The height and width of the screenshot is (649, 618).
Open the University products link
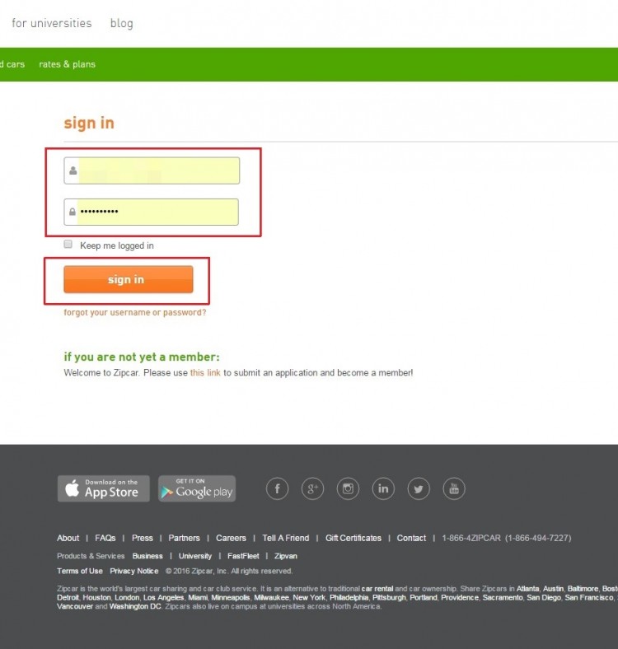coord(195,556)
